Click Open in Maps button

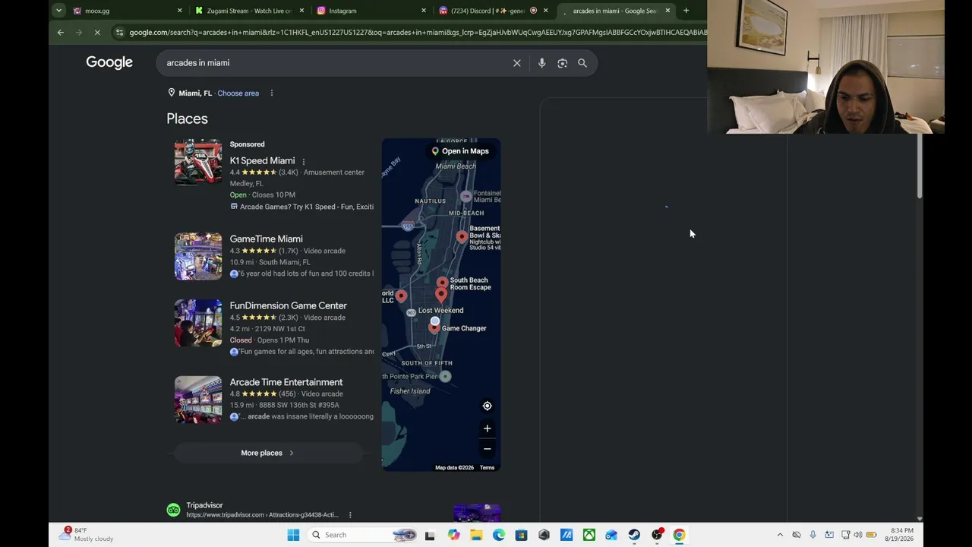[460, 151]
